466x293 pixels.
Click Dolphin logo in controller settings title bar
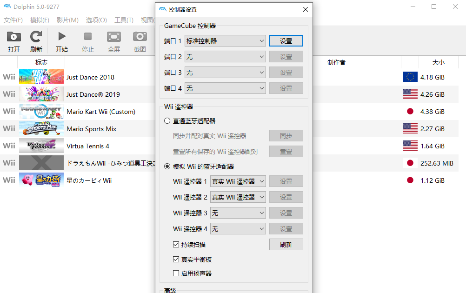(163, 9)
